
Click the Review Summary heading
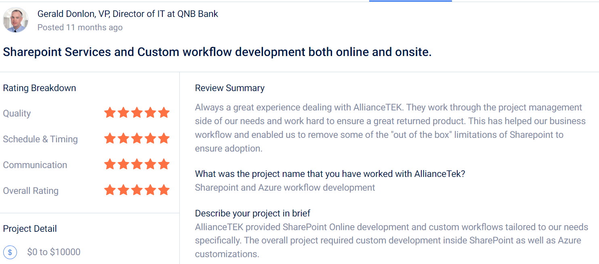(230, 88)
